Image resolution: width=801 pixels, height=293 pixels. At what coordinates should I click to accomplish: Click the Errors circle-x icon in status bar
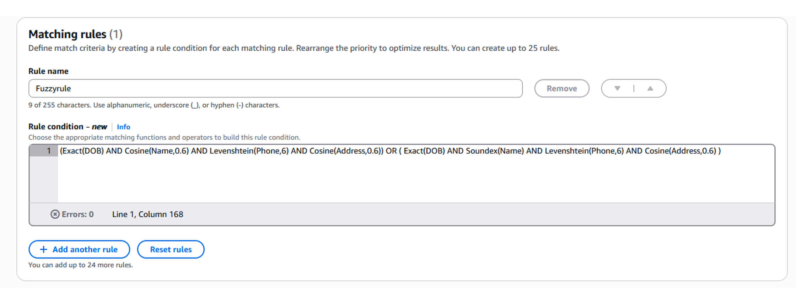55,214
